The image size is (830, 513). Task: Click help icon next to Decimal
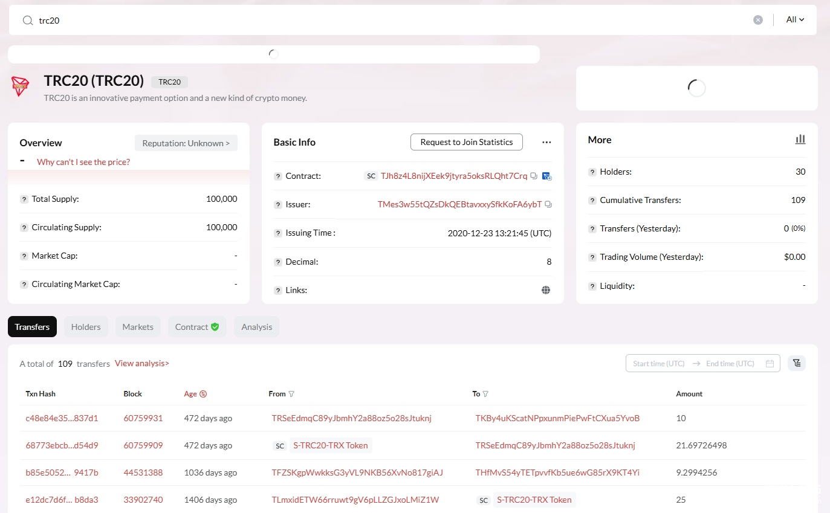coord(278,262)
